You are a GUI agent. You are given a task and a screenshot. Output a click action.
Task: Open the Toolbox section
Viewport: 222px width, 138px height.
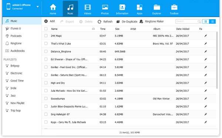(x=174, y=9)
